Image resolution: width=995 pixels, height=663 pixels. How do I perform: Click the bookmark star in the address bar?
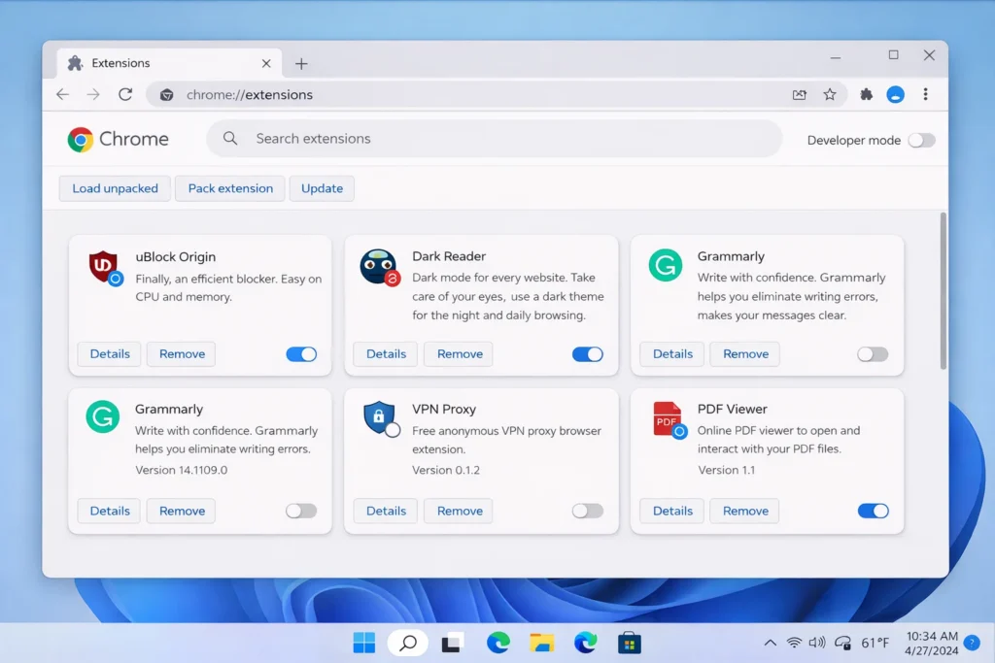tap(830, 94)
